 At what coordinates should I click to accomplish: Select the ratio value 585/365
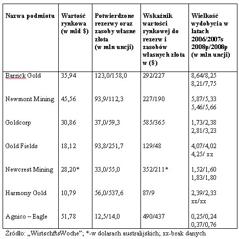[154, 123]
